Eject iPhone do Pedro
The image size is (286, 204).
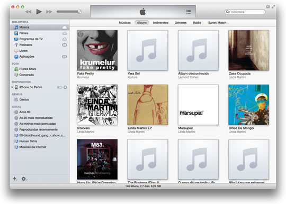pos(65,87)
